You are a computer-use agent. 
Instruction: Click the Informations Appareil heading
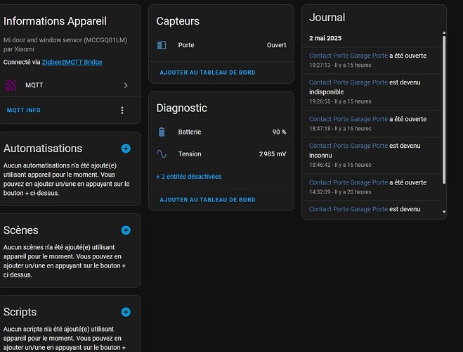55,21
